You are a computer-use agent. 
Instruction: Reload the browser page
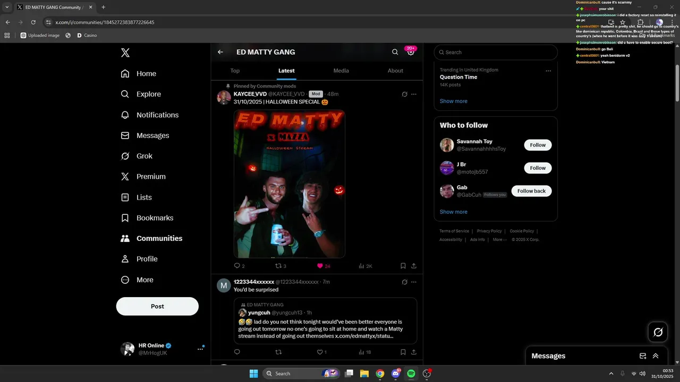click(x=33, y=22)
